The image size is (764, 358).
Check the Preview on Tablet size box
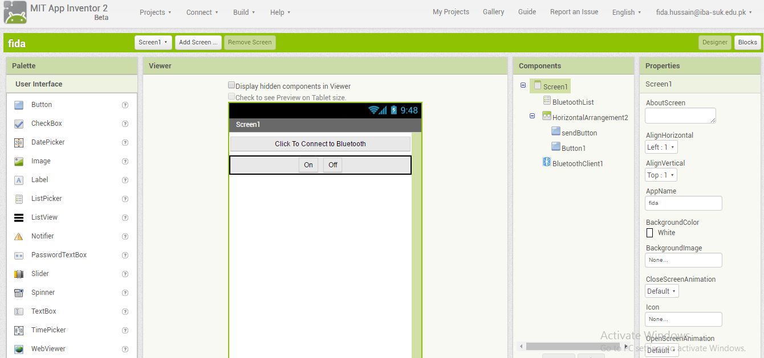(231, 97)
